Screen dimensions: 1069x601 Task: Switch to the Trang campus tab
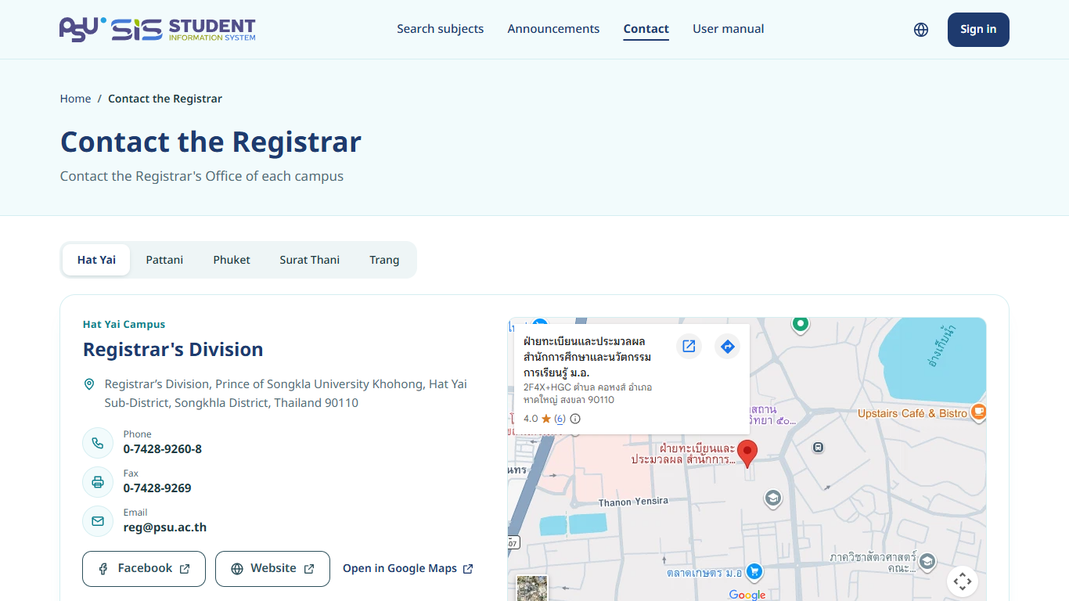(384, 260)
